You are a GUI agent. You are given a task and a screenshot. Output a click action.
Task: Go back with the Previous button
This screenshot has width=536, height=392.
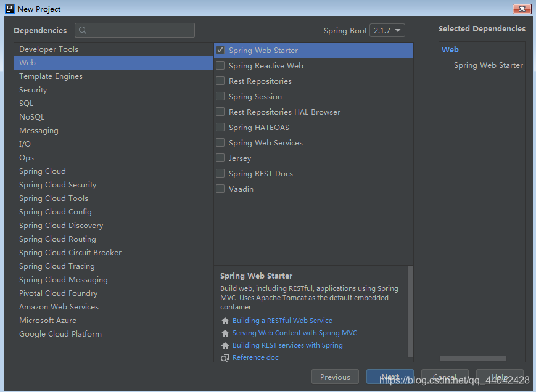(335, 377)
